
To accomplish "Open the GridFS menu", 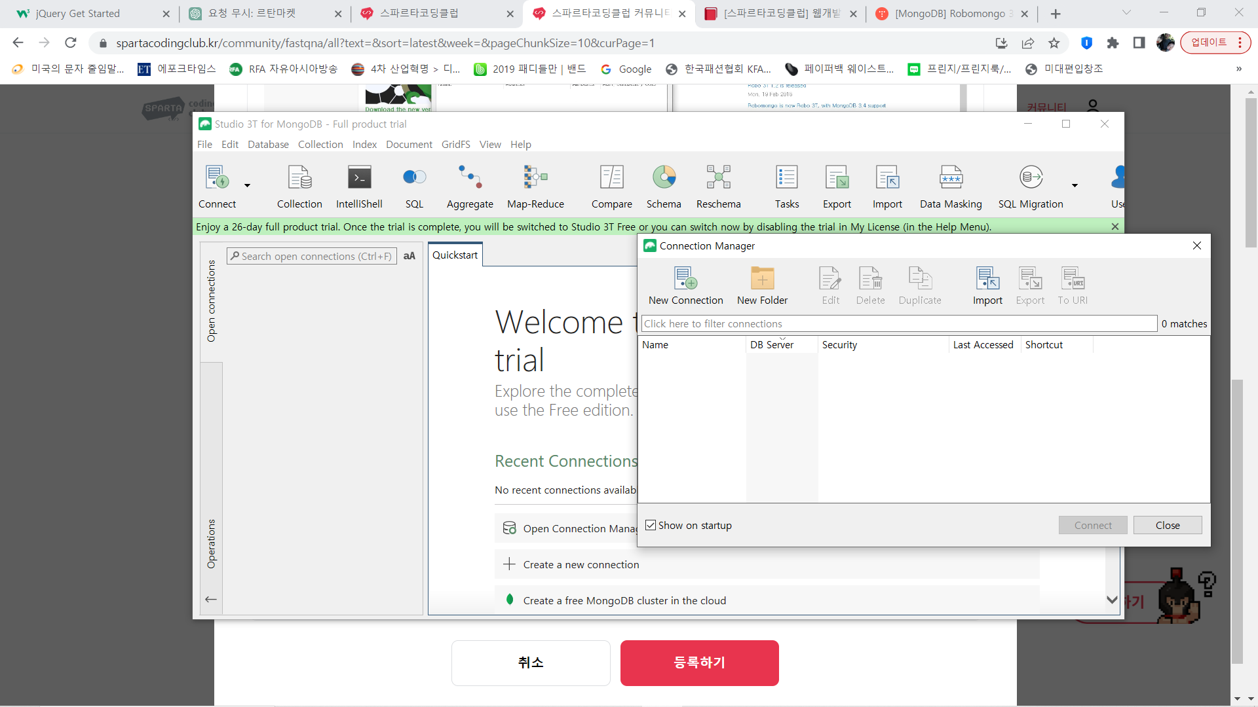I will [x=455, y=144].
